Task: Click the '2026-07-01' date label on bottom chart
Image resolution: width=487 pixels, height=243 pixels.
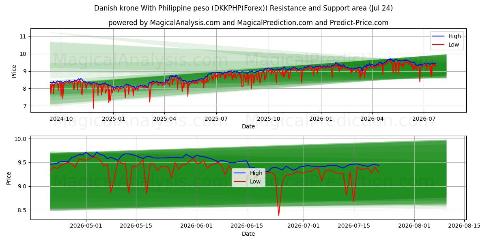Action: pos(304,227)
